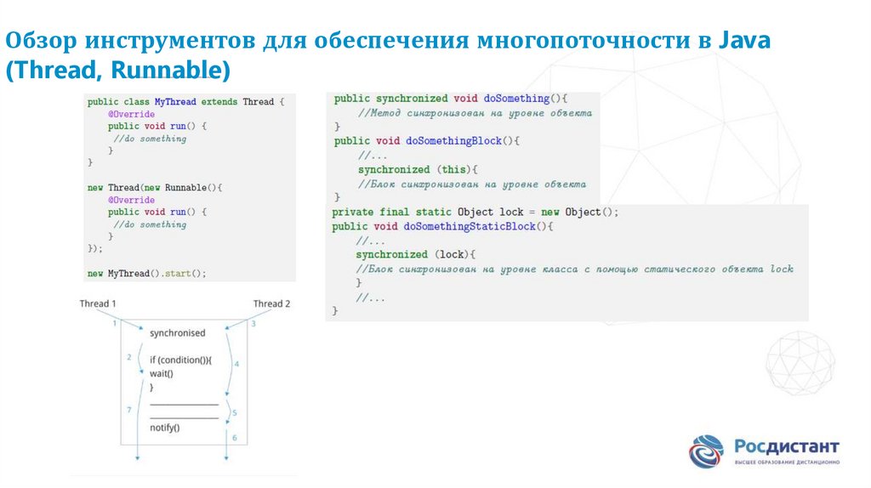Viewport: 871px width, 488px height.
Task: Click the comment about the static lock object
Action: pos(574,269)
